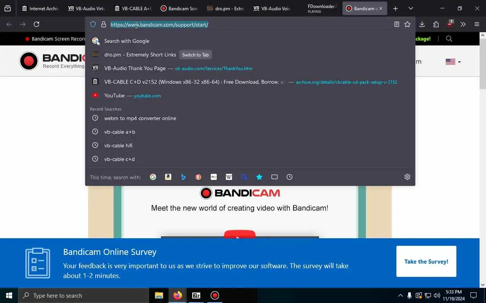The width and height of the screenshot is (486, 303).
Task: Open the uBlock Origin extension
Action: coord(450,24)
